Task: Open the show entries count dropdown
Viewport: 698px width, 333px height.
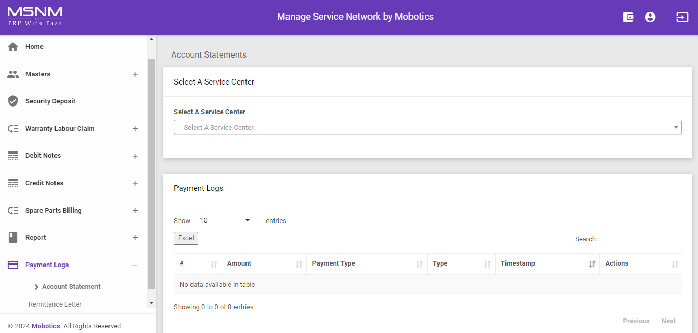Action: pyautogui.click(x=225, y=220)
